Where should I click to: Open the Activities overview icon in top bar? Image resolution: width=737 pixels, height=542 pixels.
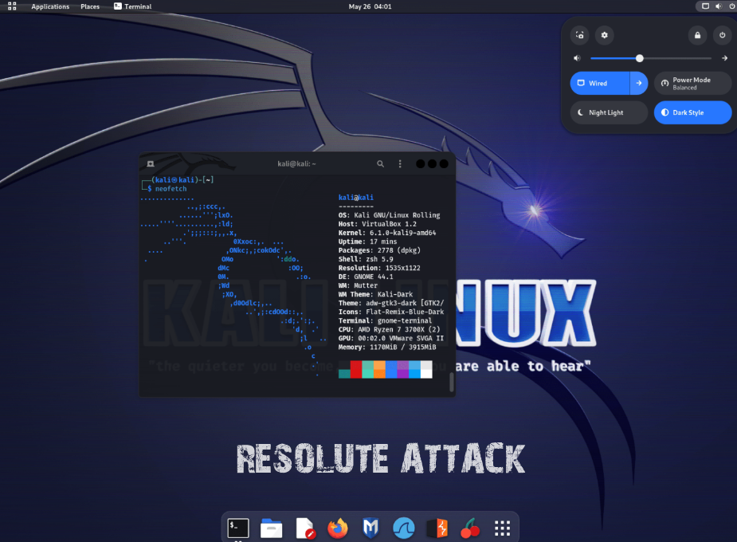pyautogui.click(x=12, y=6)
